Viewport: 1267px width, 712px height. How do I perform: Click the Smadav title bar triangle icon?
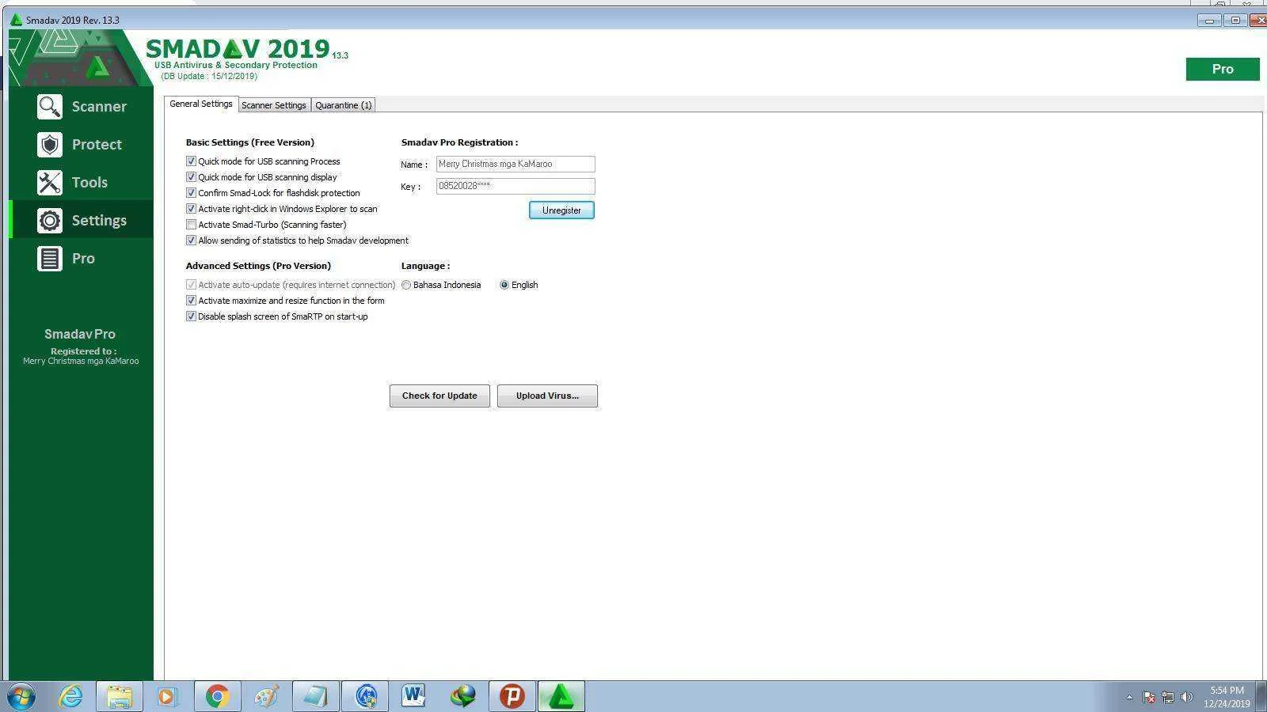click(x=16, y=20)
